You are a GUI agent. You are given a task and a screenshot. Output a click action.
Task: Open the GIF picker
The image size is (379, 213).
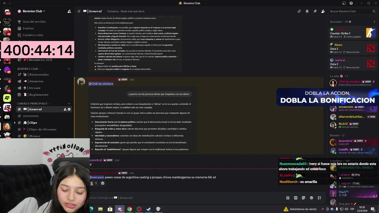tap(296, 198)
